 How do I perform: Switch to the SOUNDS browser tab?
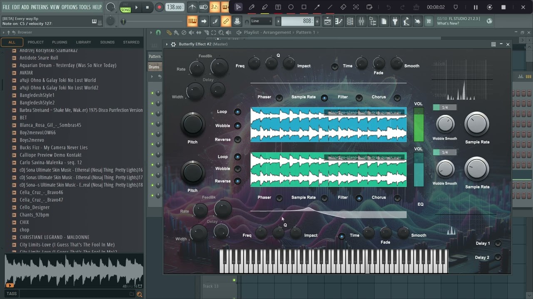[107, 42]
